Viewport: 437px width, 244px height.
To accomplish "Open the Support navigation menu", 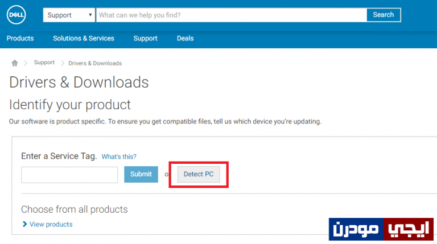I will pyautogui.click(x=146, y=39).
